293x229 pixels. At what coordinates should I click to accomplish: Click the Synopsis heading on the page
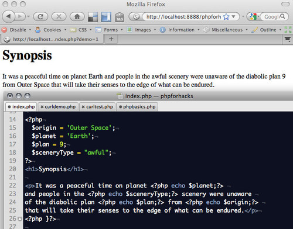point(27,55)
